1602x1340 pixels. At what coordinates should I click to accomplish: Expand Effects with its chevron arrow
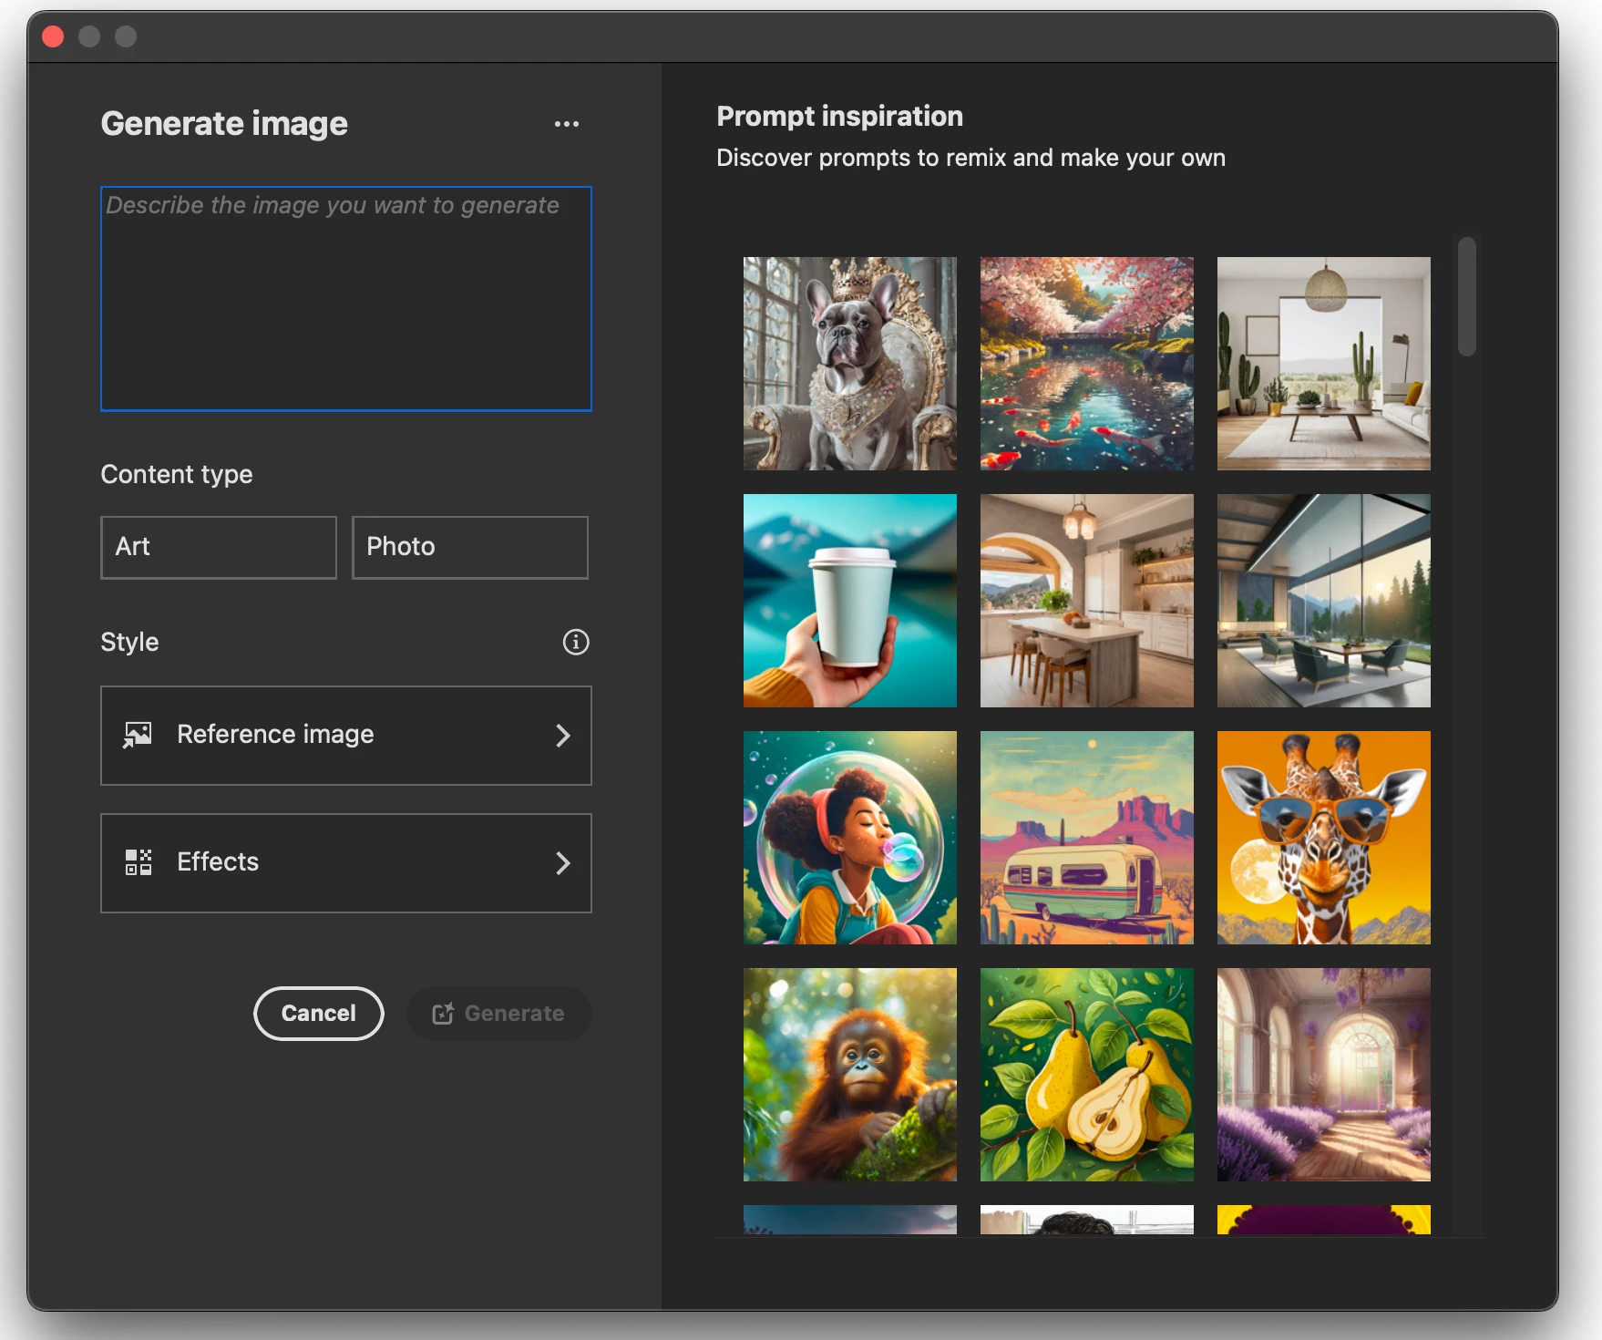(563, 863)
